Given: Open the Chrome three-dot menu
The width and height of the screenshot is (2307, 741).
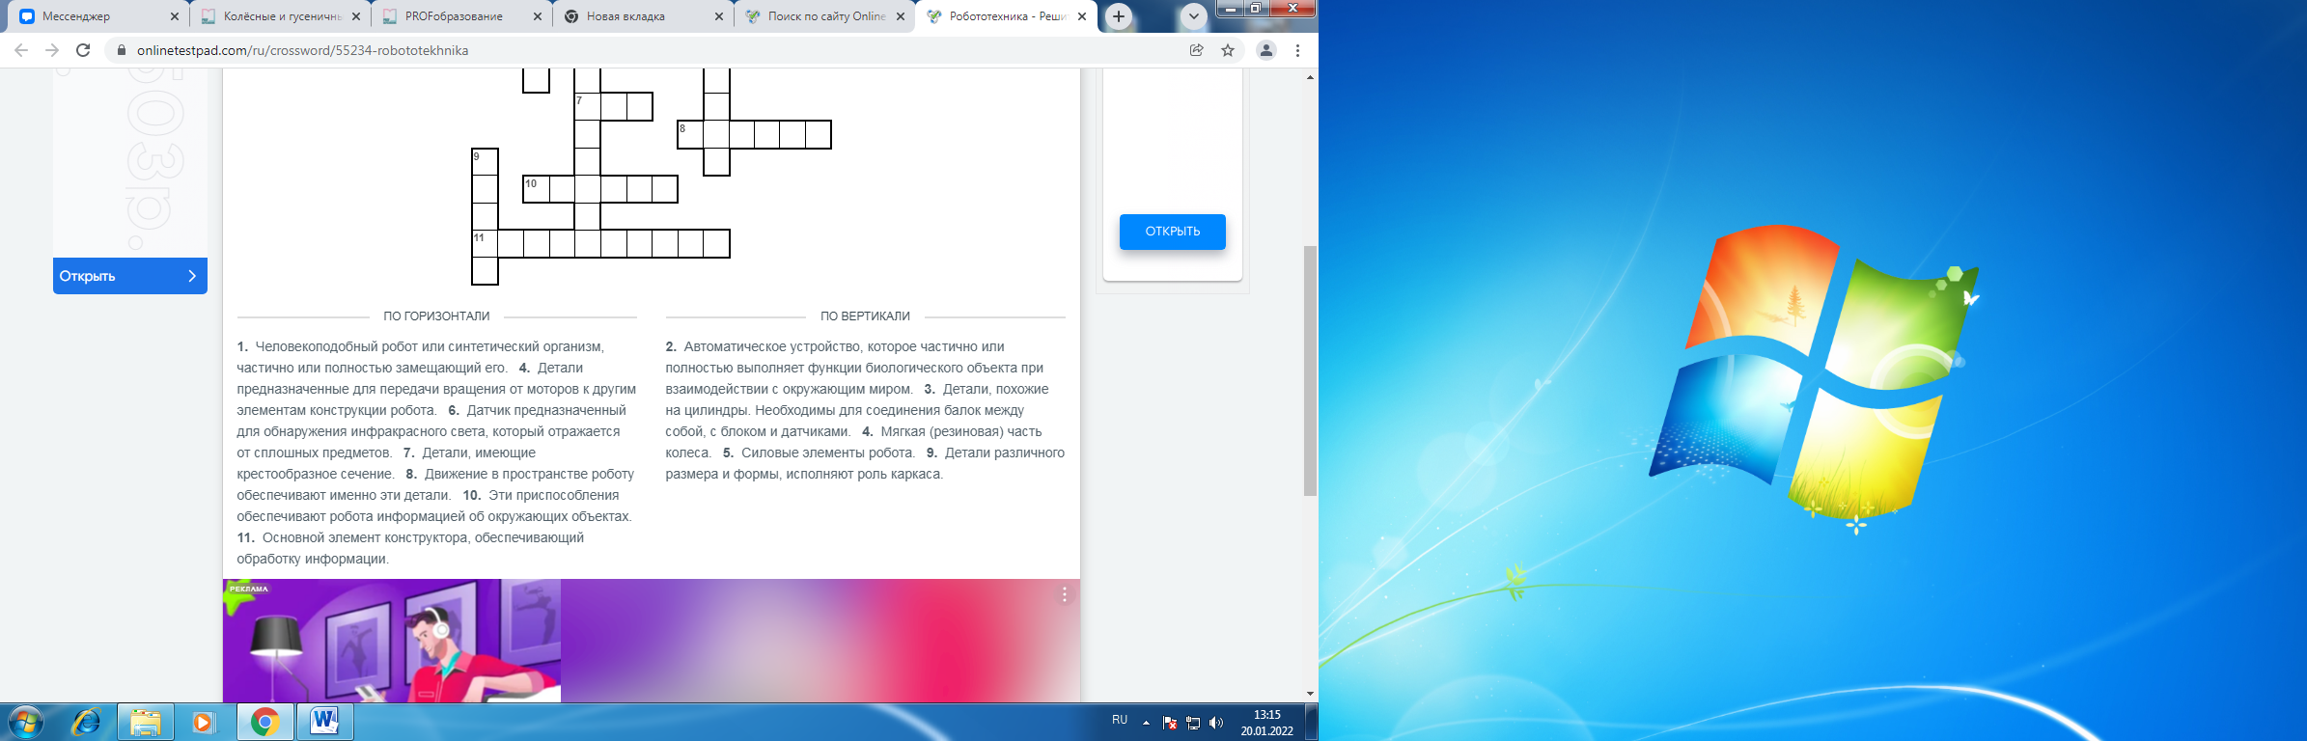Looking at the screenshot, I should [1297, 50].
